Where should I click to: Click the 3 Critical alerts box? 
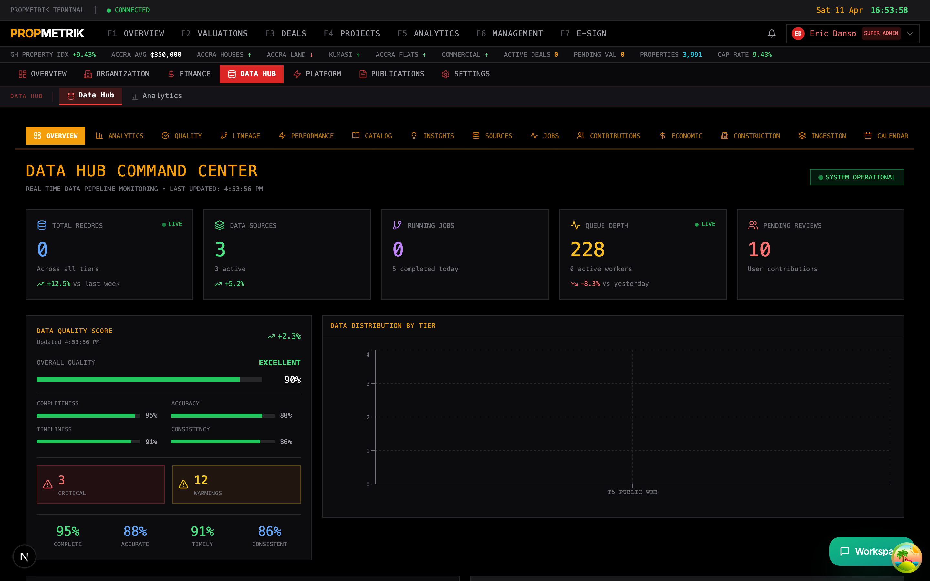click(101, 484)
